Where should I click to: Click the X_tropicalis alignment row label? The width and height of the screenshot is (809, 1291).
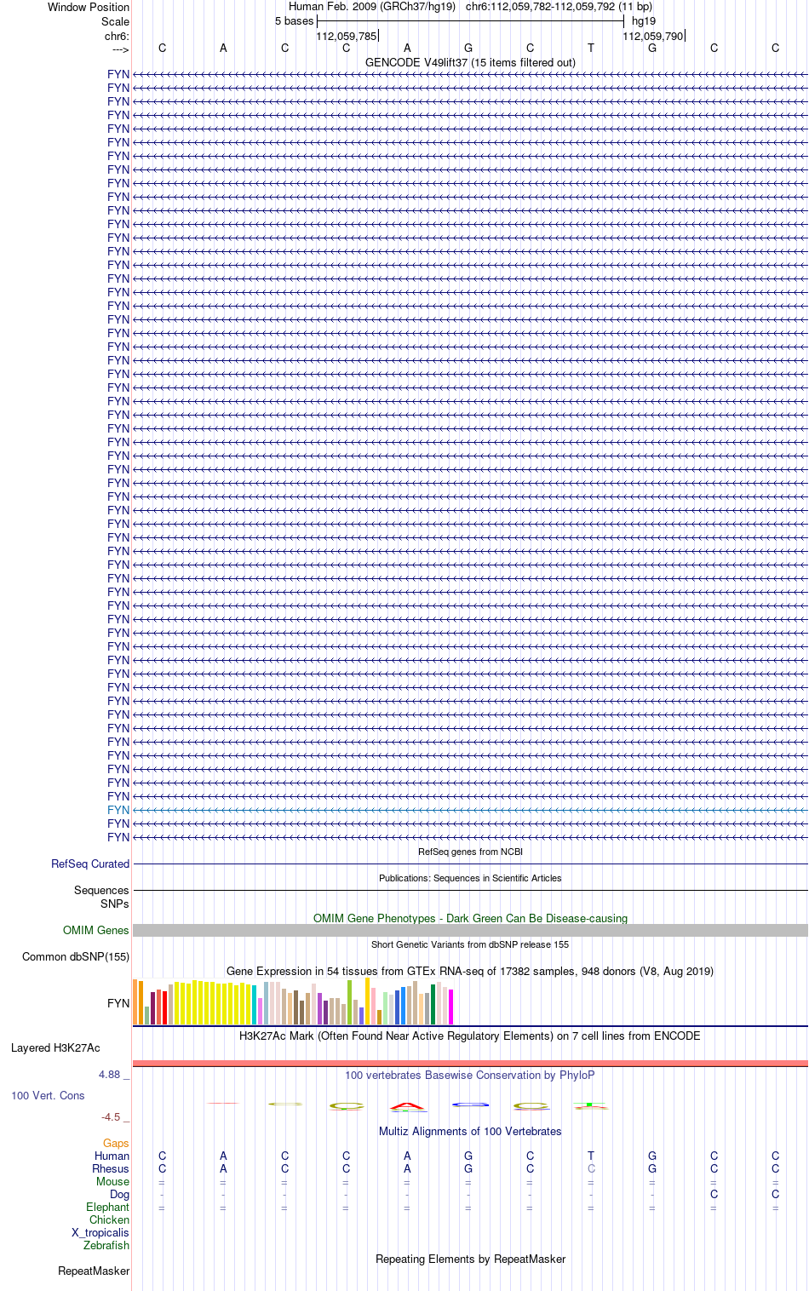coord(100,1232)
